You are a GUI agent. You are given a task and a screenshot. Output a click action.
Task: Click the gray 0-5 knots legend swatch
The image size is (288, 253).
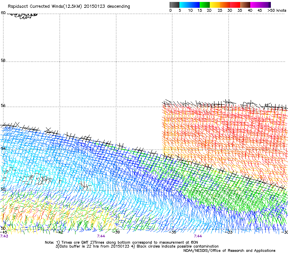pos(174,5)
